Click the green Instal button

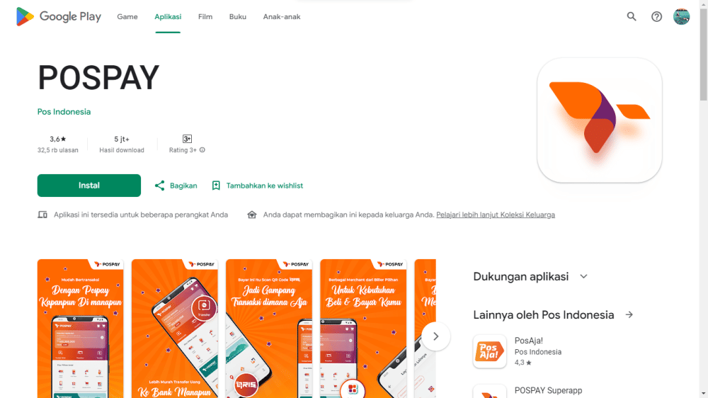coord(89,186)
